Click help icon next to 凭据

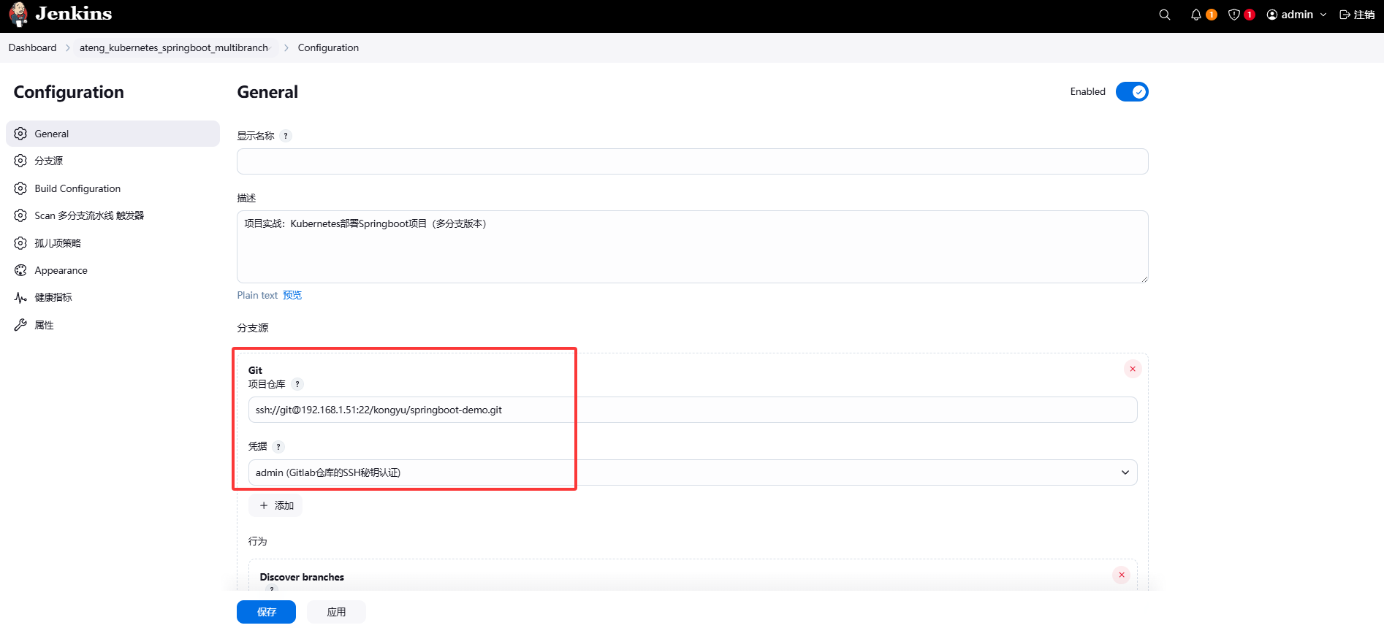[x=278, y=447]
